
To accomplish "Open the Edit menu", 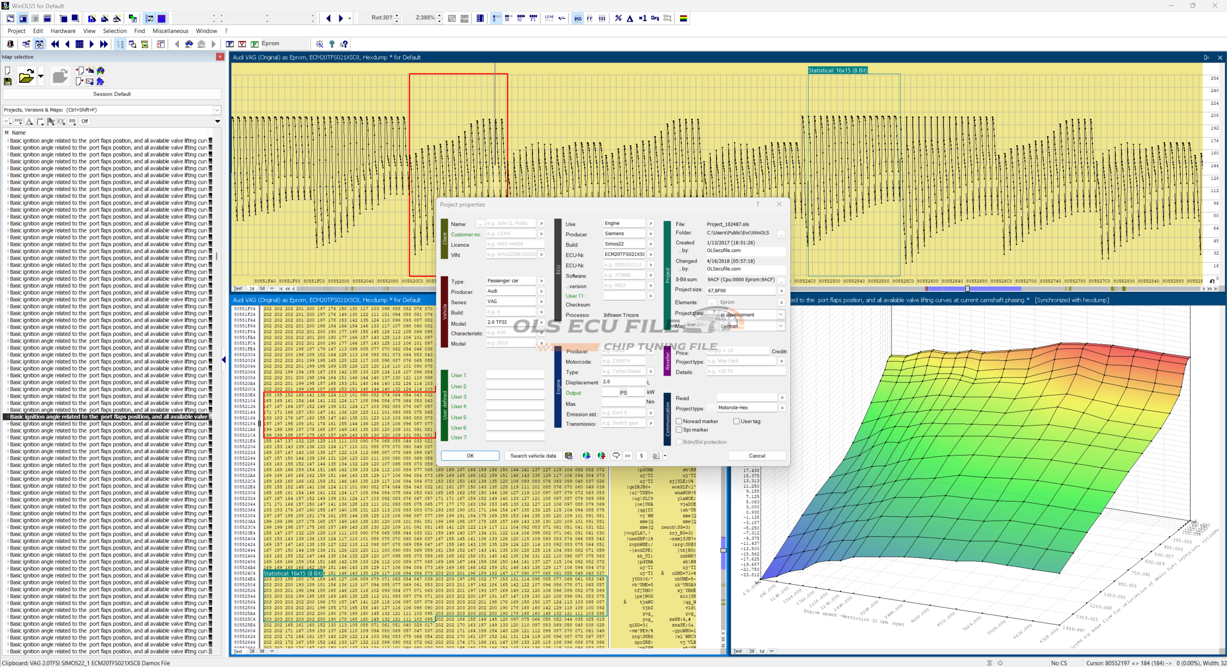I will [38, 31].
